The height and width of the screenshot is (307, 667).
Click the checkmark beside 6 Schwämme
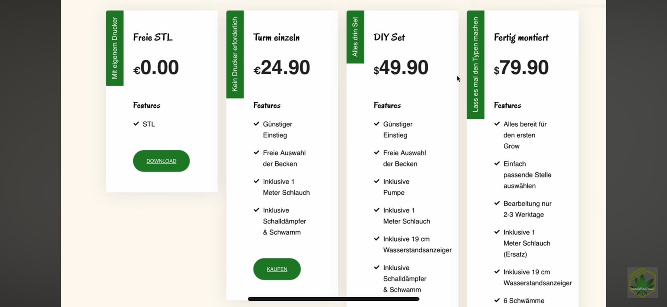click(x=497, y=300)
